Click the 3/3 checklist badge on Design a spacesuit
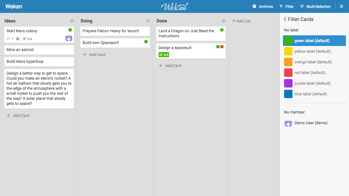This screenshot has width=349, height=196. (164, 55)
